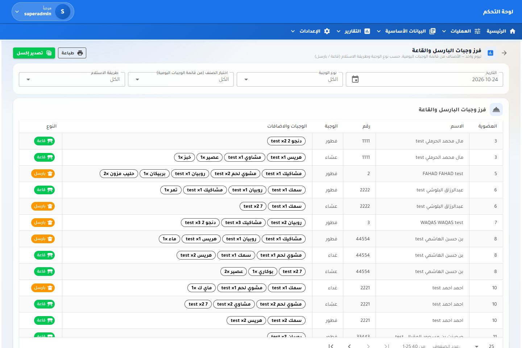This screenshot has width=522, height=348.
Task: Click the dark chevron-with-bar pagination arrow
Action: click(331, 346)
